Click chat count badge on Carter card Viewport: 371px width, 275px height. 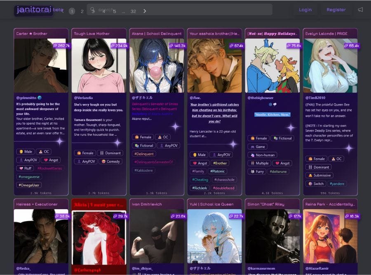(61, 46)
